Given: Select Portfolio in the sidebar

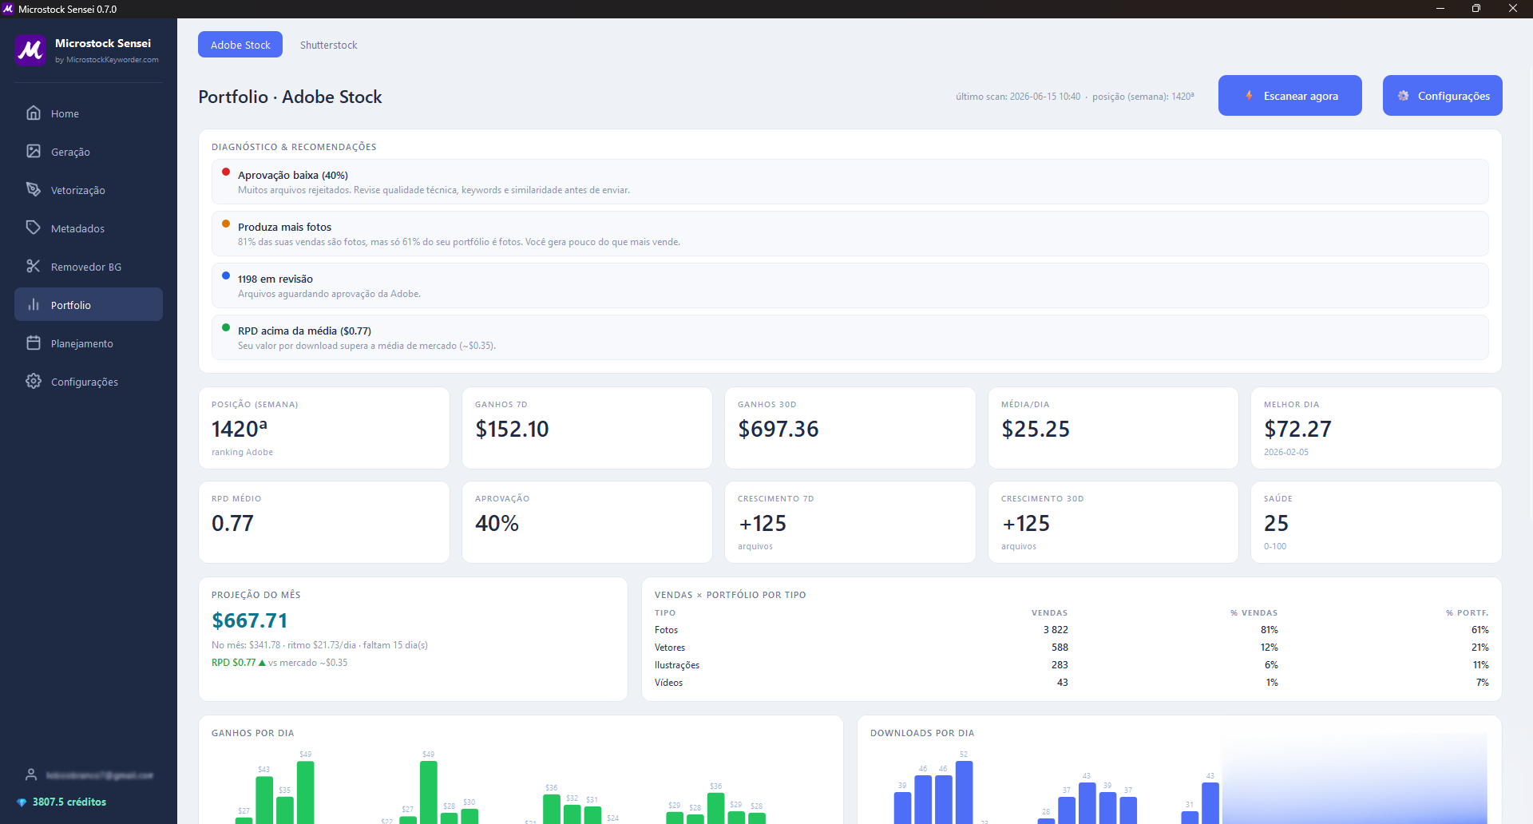Looking at the screenshot, I should tap(89, 304).
